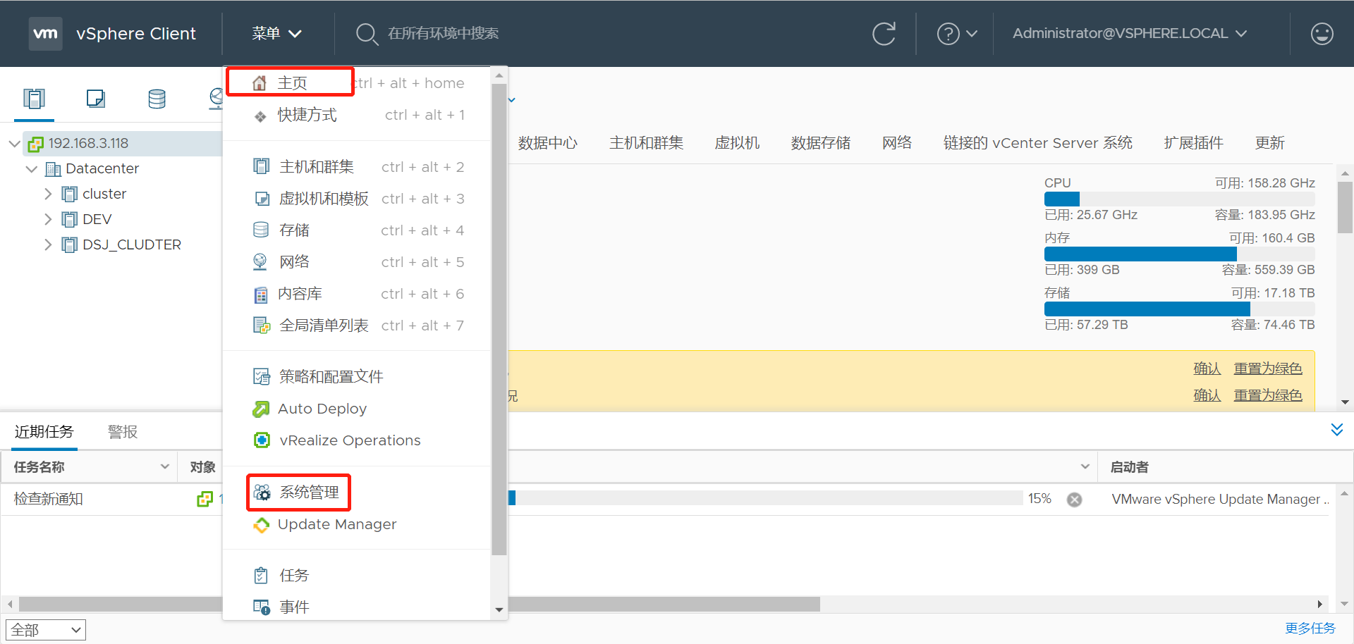1354x644 pixels.
Task: Switch to Hosts and Clusters navigator icon
Action: pos(34,99)
